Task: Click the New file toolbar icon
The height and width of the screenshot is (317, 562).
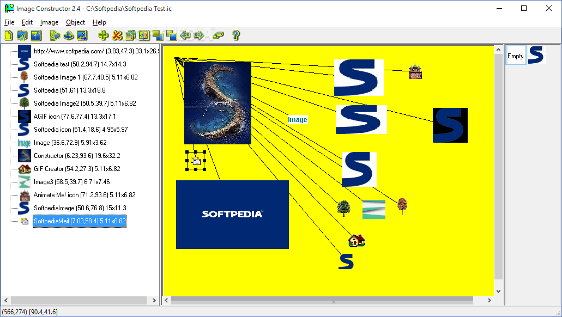Action: pos(9,35)
